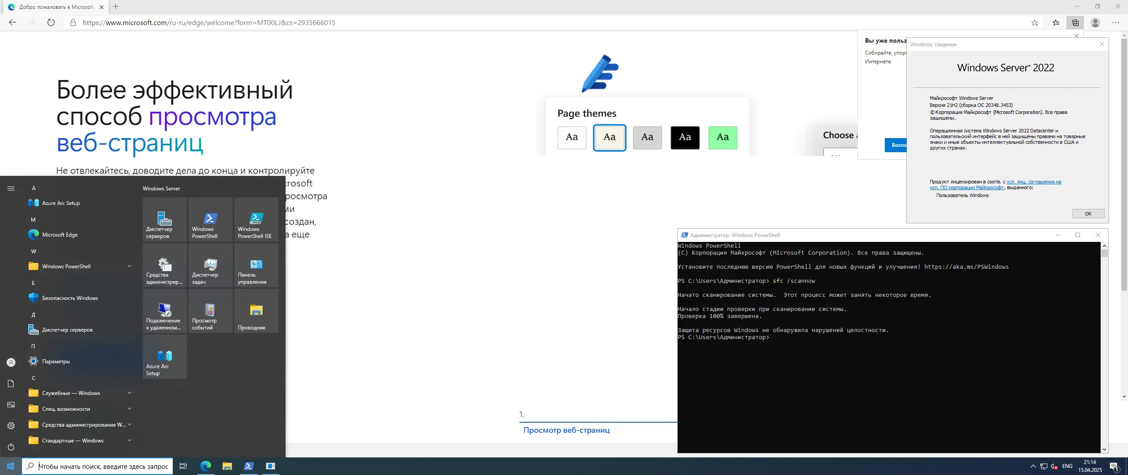Click OK in the Windows info dialog
The image size is (1128, 475).
[x=1088, y=214]
